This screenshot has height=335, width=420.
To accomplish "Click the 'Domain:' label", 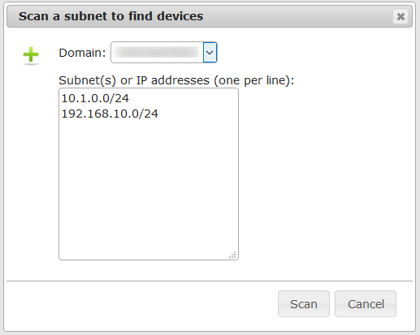I will tap(82, 53).
